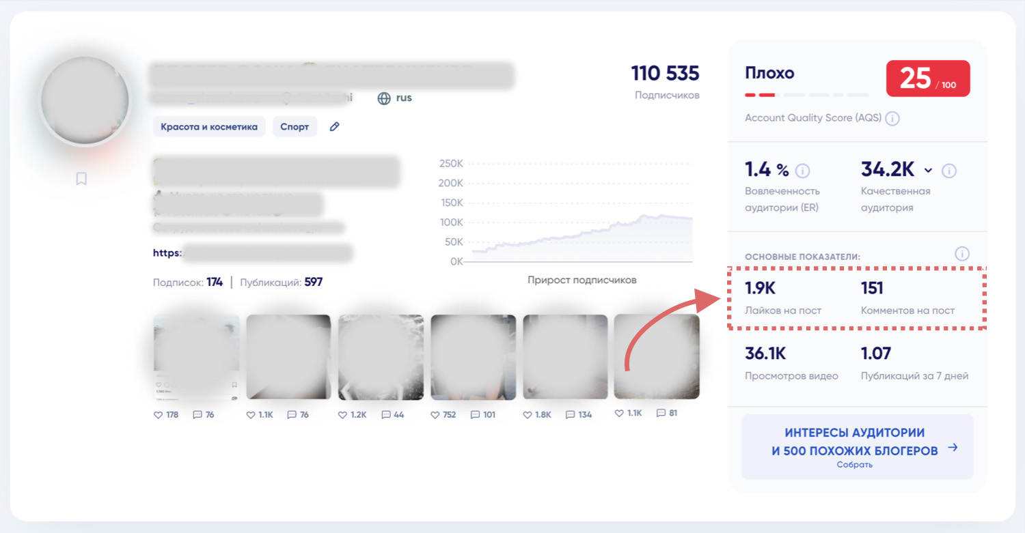This screenshot has height=533, width=1025.
Task: Open the post thumbnail with 752 likes
Action: (473, 357)
